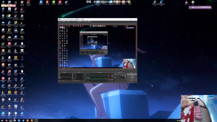The width and height of the screenshot is (217, 122).
Task: Open the Apex Legends desktop shortcut
Action: [x=16, y=10]
